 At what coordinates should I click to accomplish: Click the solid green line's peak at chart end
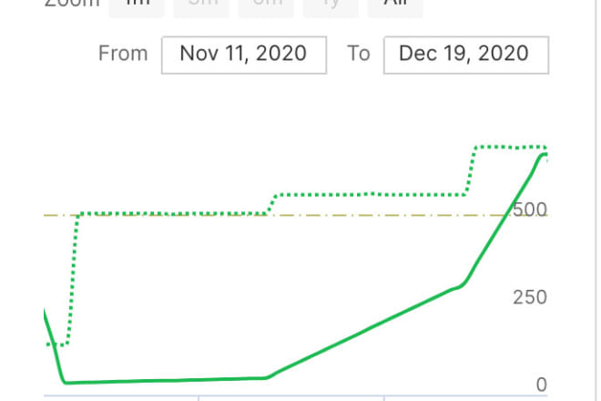[x=544, y=155]
